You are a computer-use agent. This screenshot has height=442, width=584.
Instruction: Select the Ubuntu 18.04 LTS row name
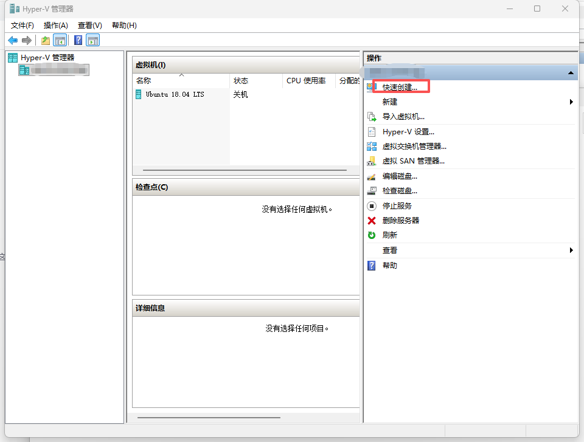coord(175,95)
